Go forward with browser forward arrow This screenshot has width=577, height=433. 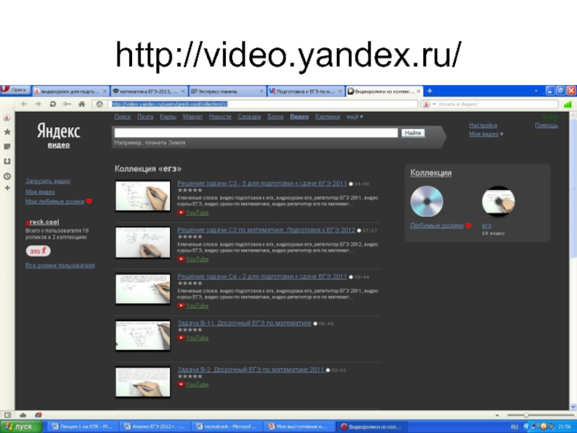pos(38,104)
